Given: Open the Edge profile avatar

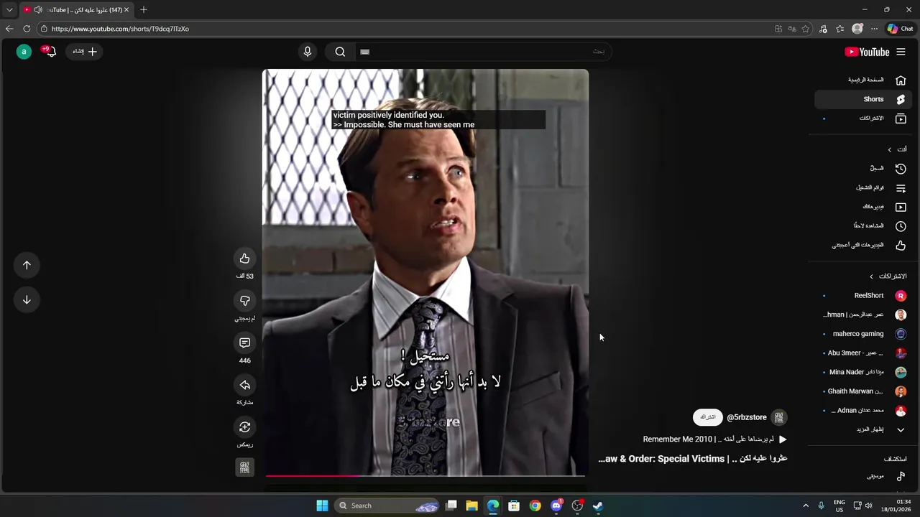Looking at the screenshot, I should tap(857, 29).
